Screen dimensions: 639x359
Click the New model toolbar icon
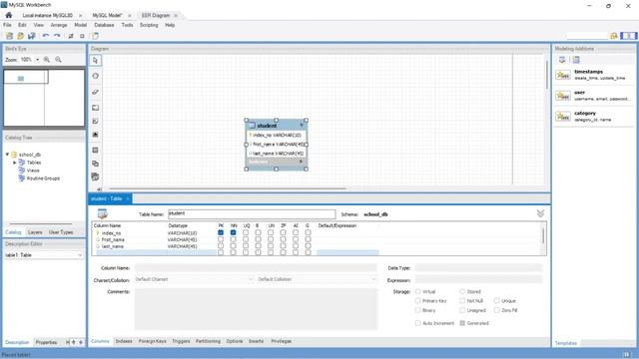tap(9, 36)
